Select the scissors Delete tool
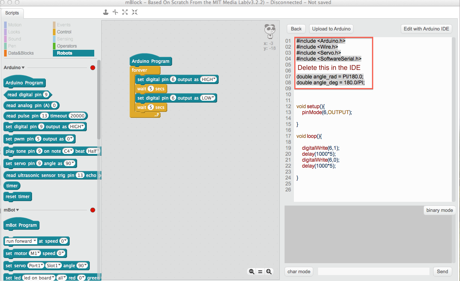This screenshot has width=460, height=281. coord(115,12)
